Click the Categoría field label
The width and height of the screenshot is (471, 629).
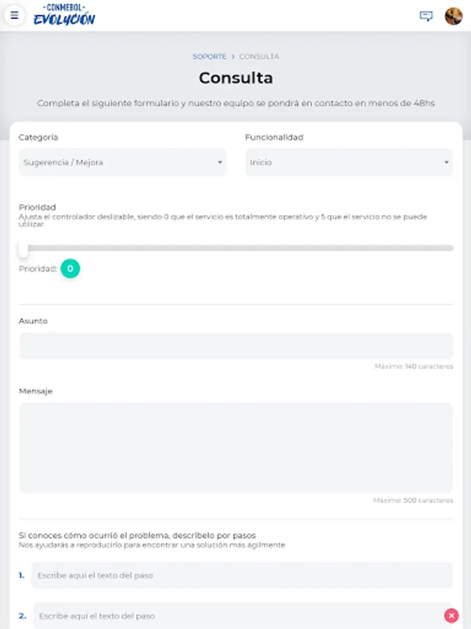click(x=38, y=138)
